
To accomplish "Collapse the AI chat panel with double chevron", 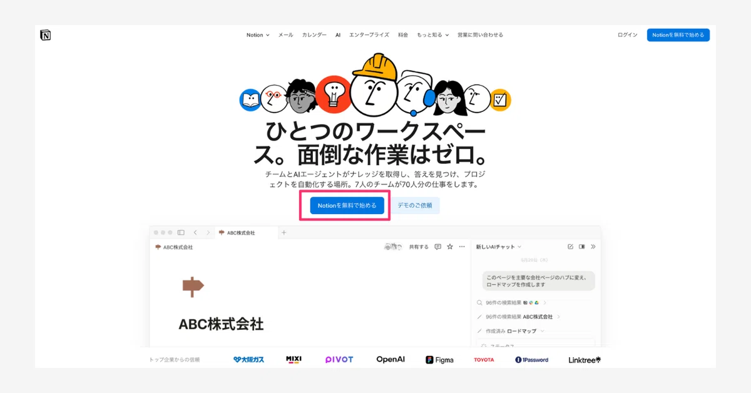I will [x=593, y=247].
